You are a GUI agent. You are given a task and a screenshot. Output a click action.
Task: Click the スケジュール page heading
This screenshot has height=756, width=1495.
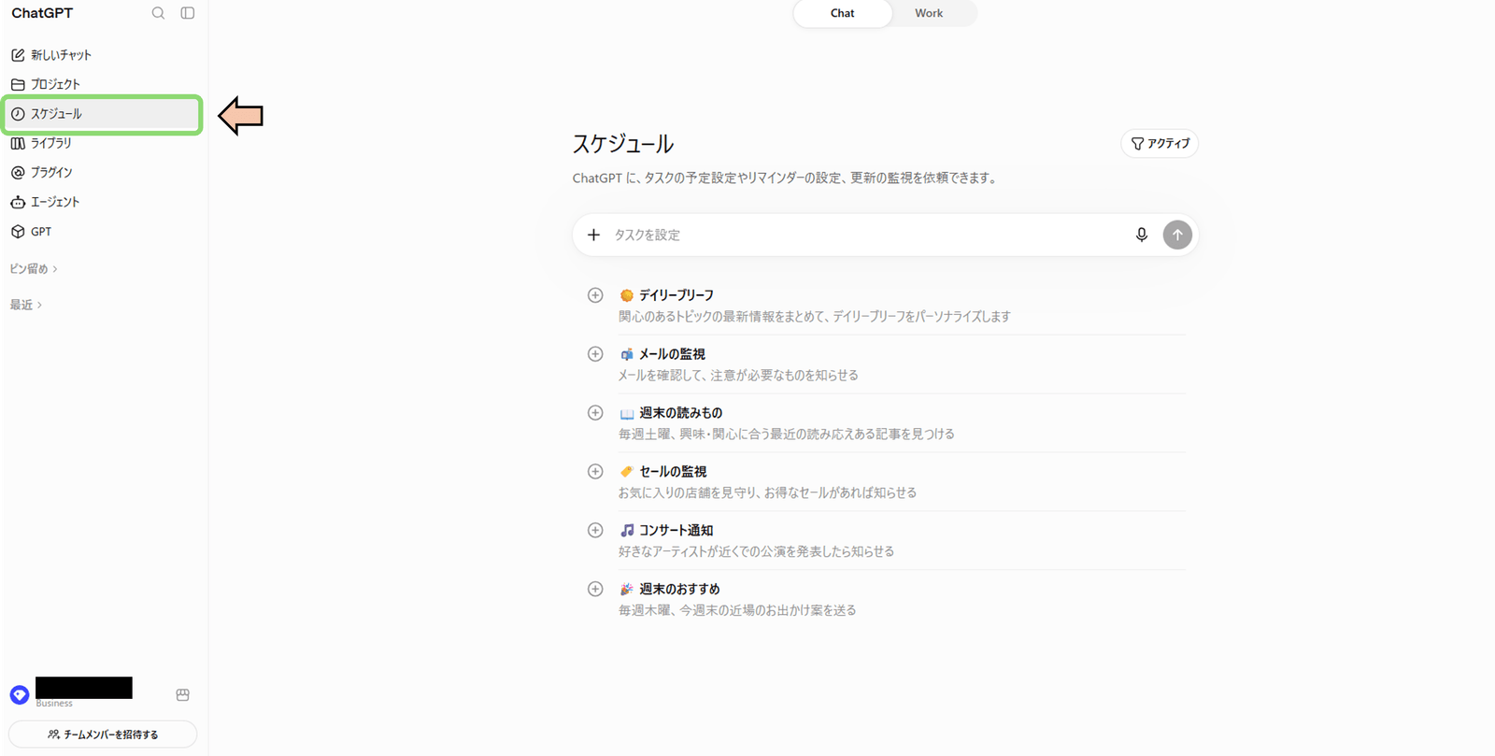pos(623,144)
